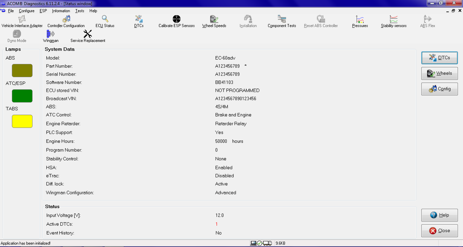Open Service Replacement tool
The image size is (463, 247).
(x=88, y=36)
